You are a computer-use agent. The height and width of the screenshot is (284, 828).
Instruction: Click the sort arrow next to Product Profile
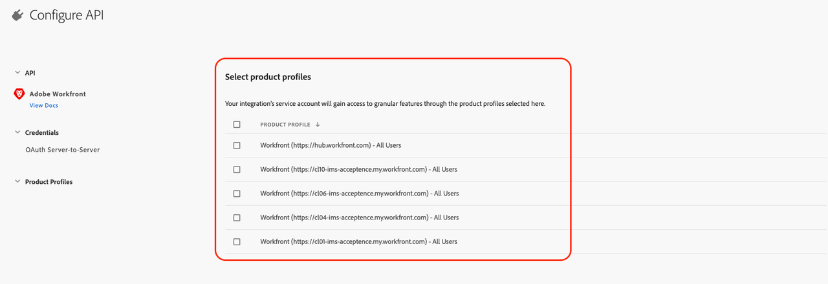click(x=318, y=125)
